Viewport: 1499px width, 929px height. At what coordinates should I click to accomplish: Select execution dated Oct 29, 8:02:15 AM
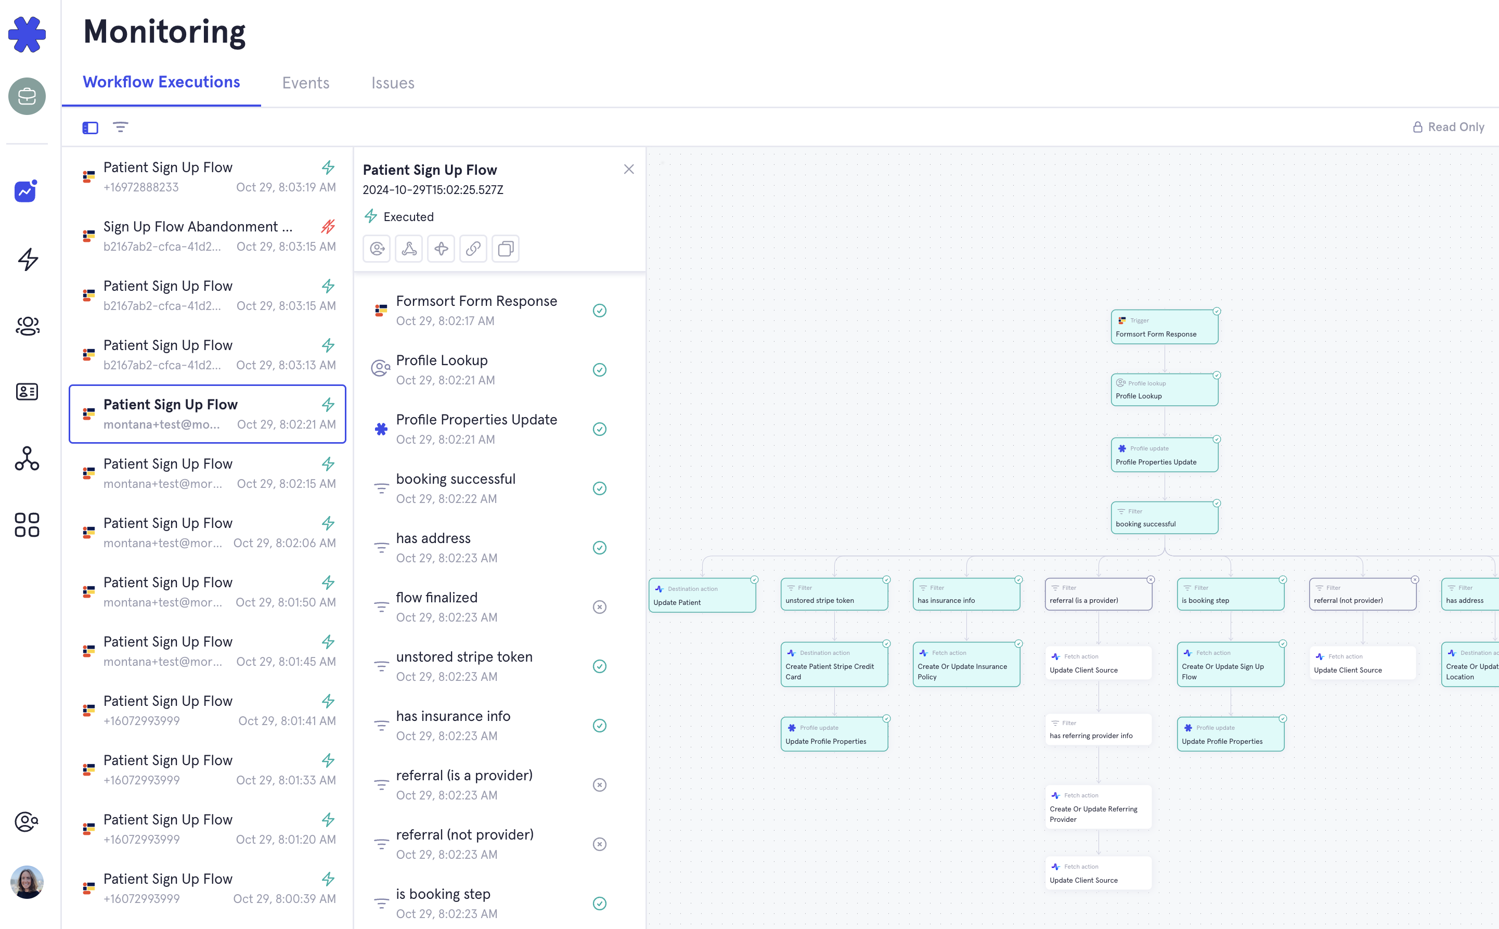click(x=208, y=474)
